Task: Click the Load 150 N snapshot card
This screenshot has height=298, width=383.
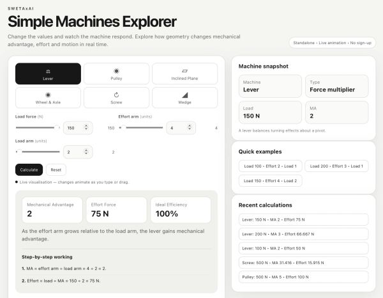Action: tap(270, 113)
